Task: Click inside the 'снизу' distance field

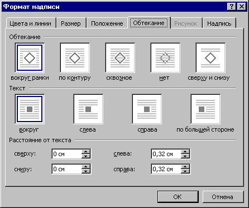Action: (x=66, y=169)
